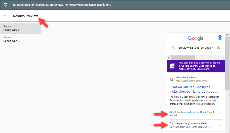Click the Google account profile icon
This screenshot has width=230, height=133.
coord(220,38)
